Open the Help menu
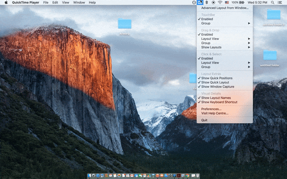Image resolution: width=287 pixels, height=179 pixels. point(92,2)
